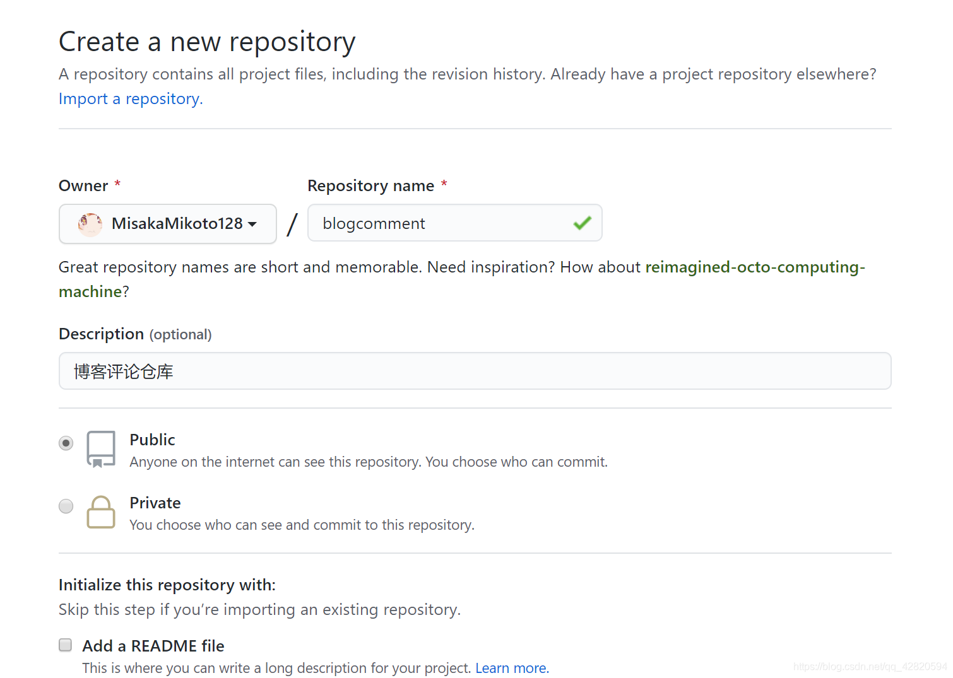Image resolution: width=953 pixels, height=678 pixels.
Task: Click the Description (optional) label
Action: (135, 334)
